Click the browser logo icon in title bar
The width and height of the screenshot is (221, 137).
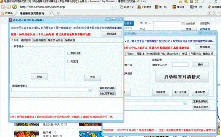point(1,1)
